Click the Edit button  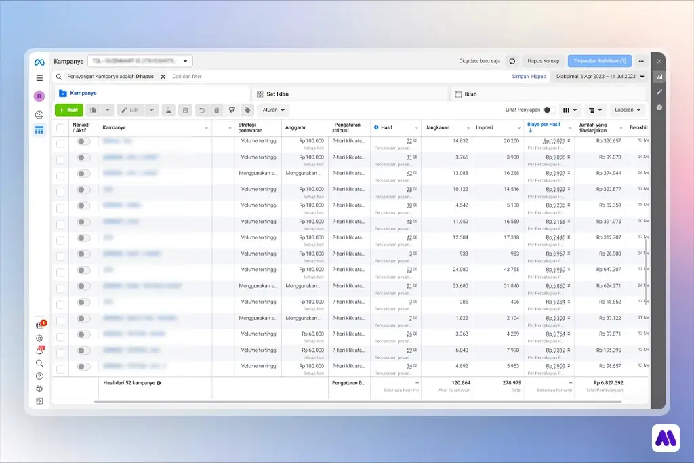131,110
